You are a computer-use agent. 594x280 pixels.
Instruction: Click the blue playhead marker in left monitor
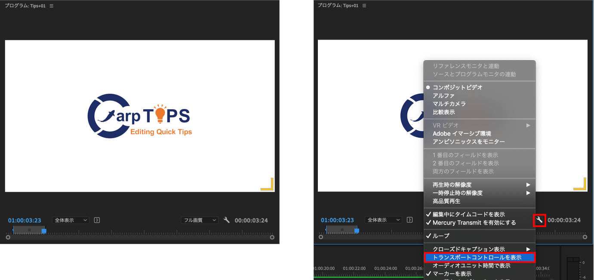(x=44, y=231)
